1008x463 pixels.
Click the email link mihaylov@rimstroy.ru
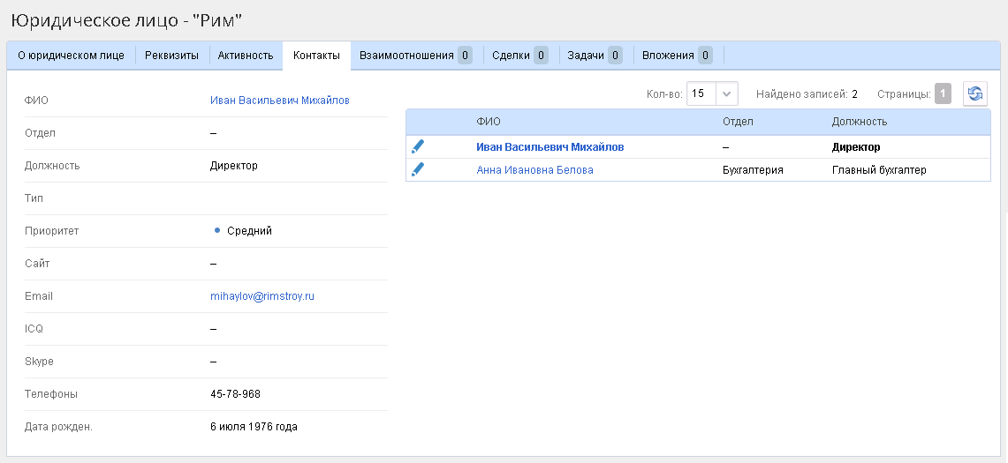(x=262, y=296)
